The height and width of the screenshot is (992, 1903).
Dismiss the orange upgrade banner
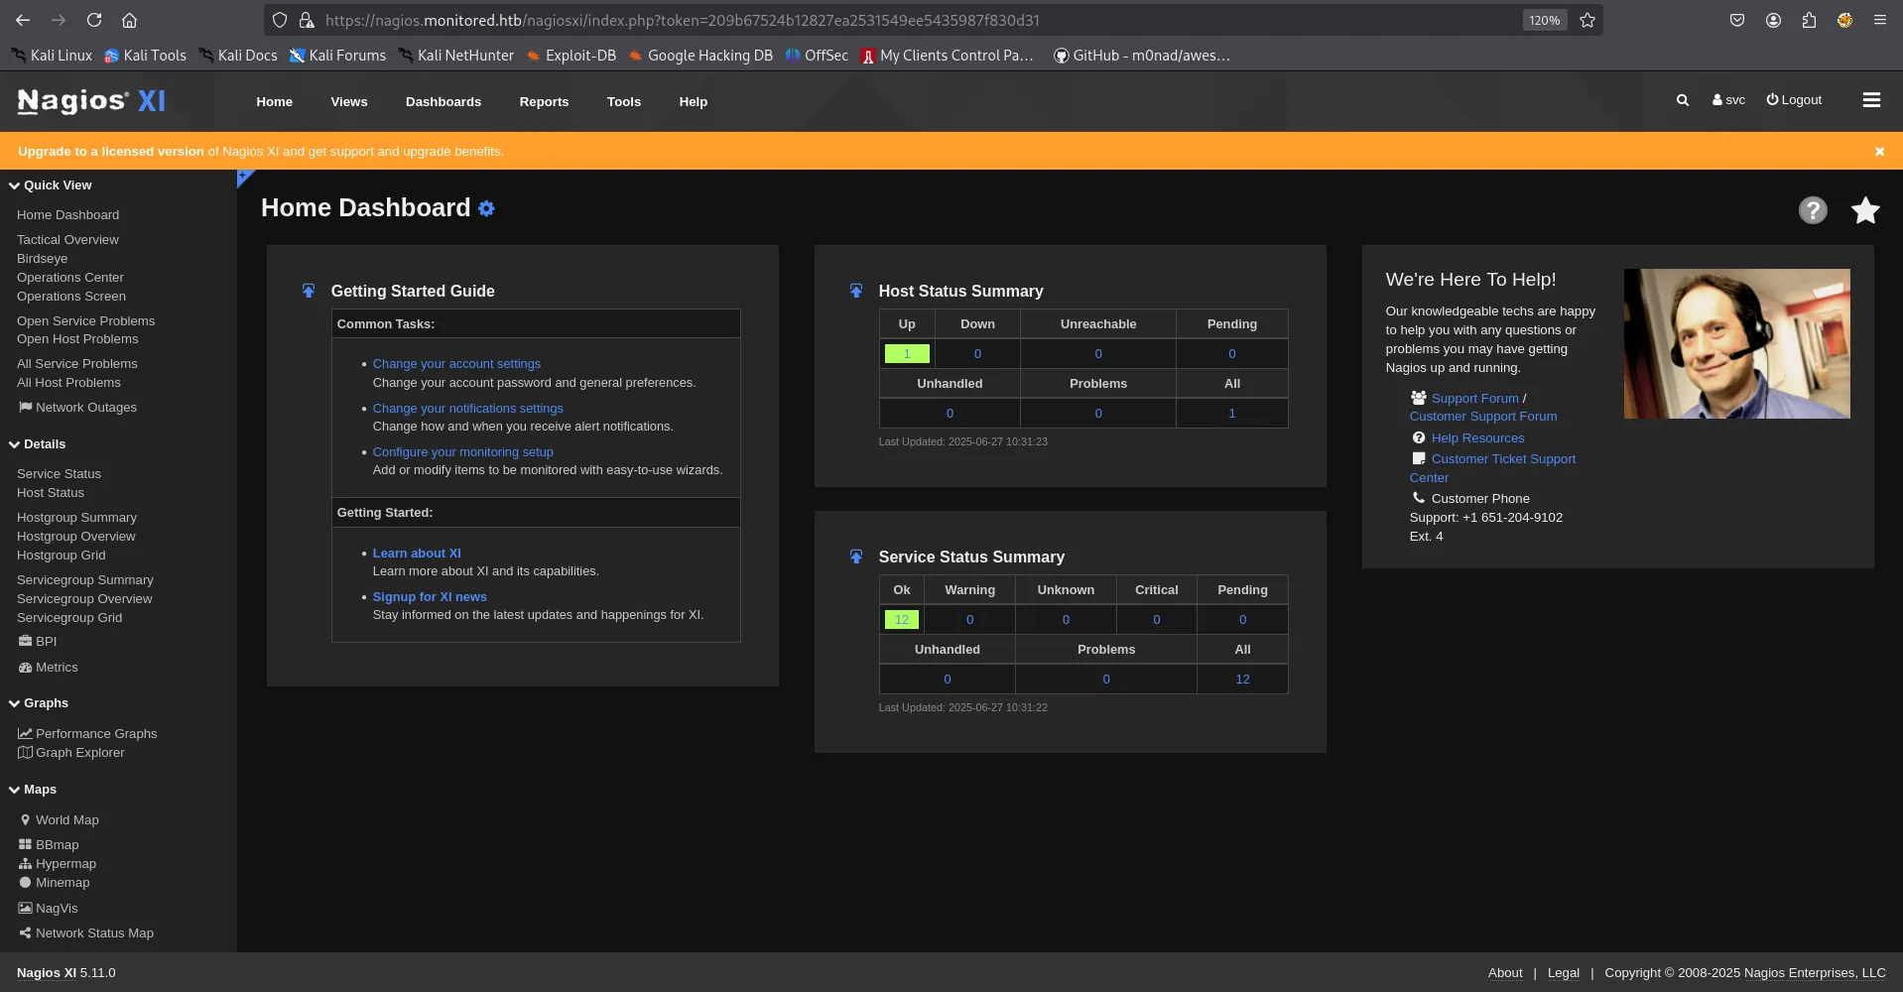click(x=1879, y=152)
